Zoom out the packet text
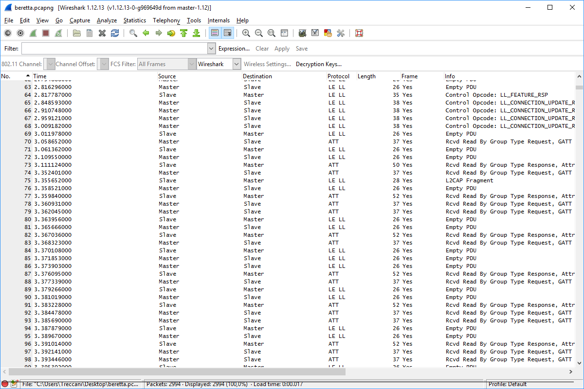Image resolution: width=584 pixels, height=389 pixels. coord(259,33)
